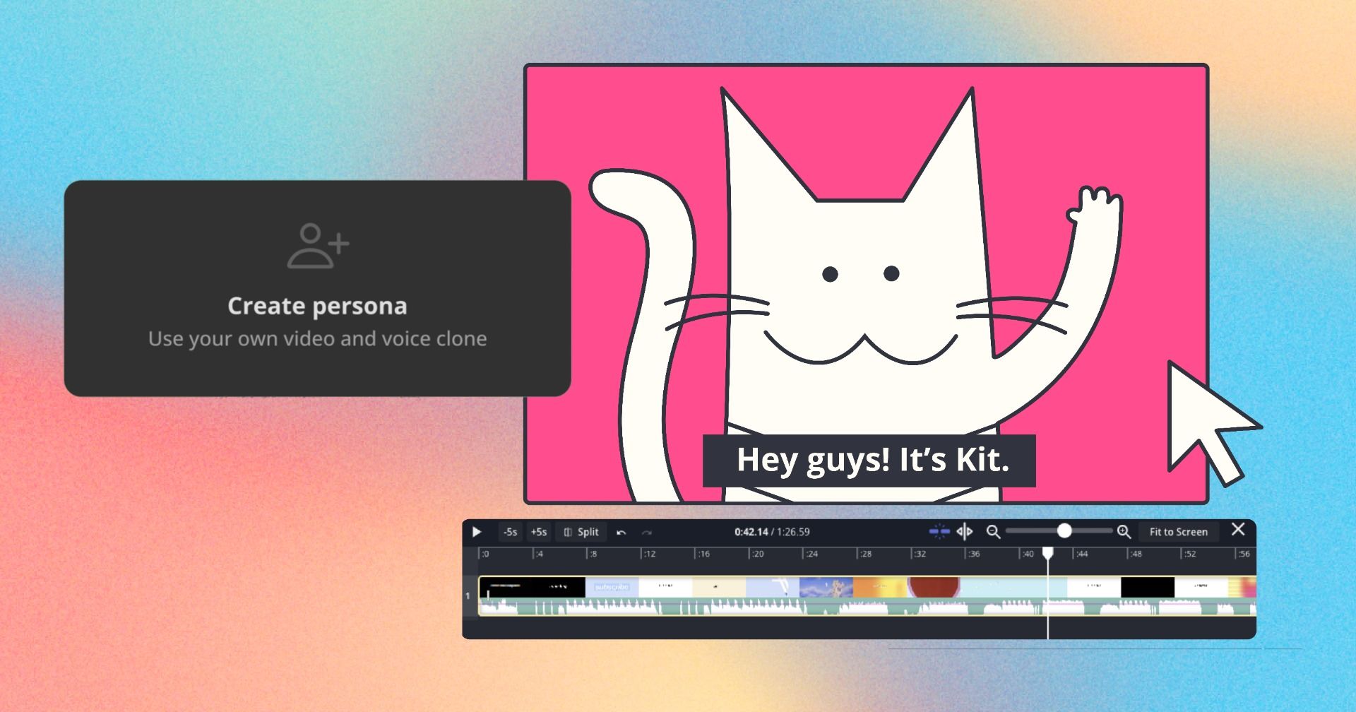Close the timeline panel with X
This screenshot has width=1356, height=712.
1238,530
